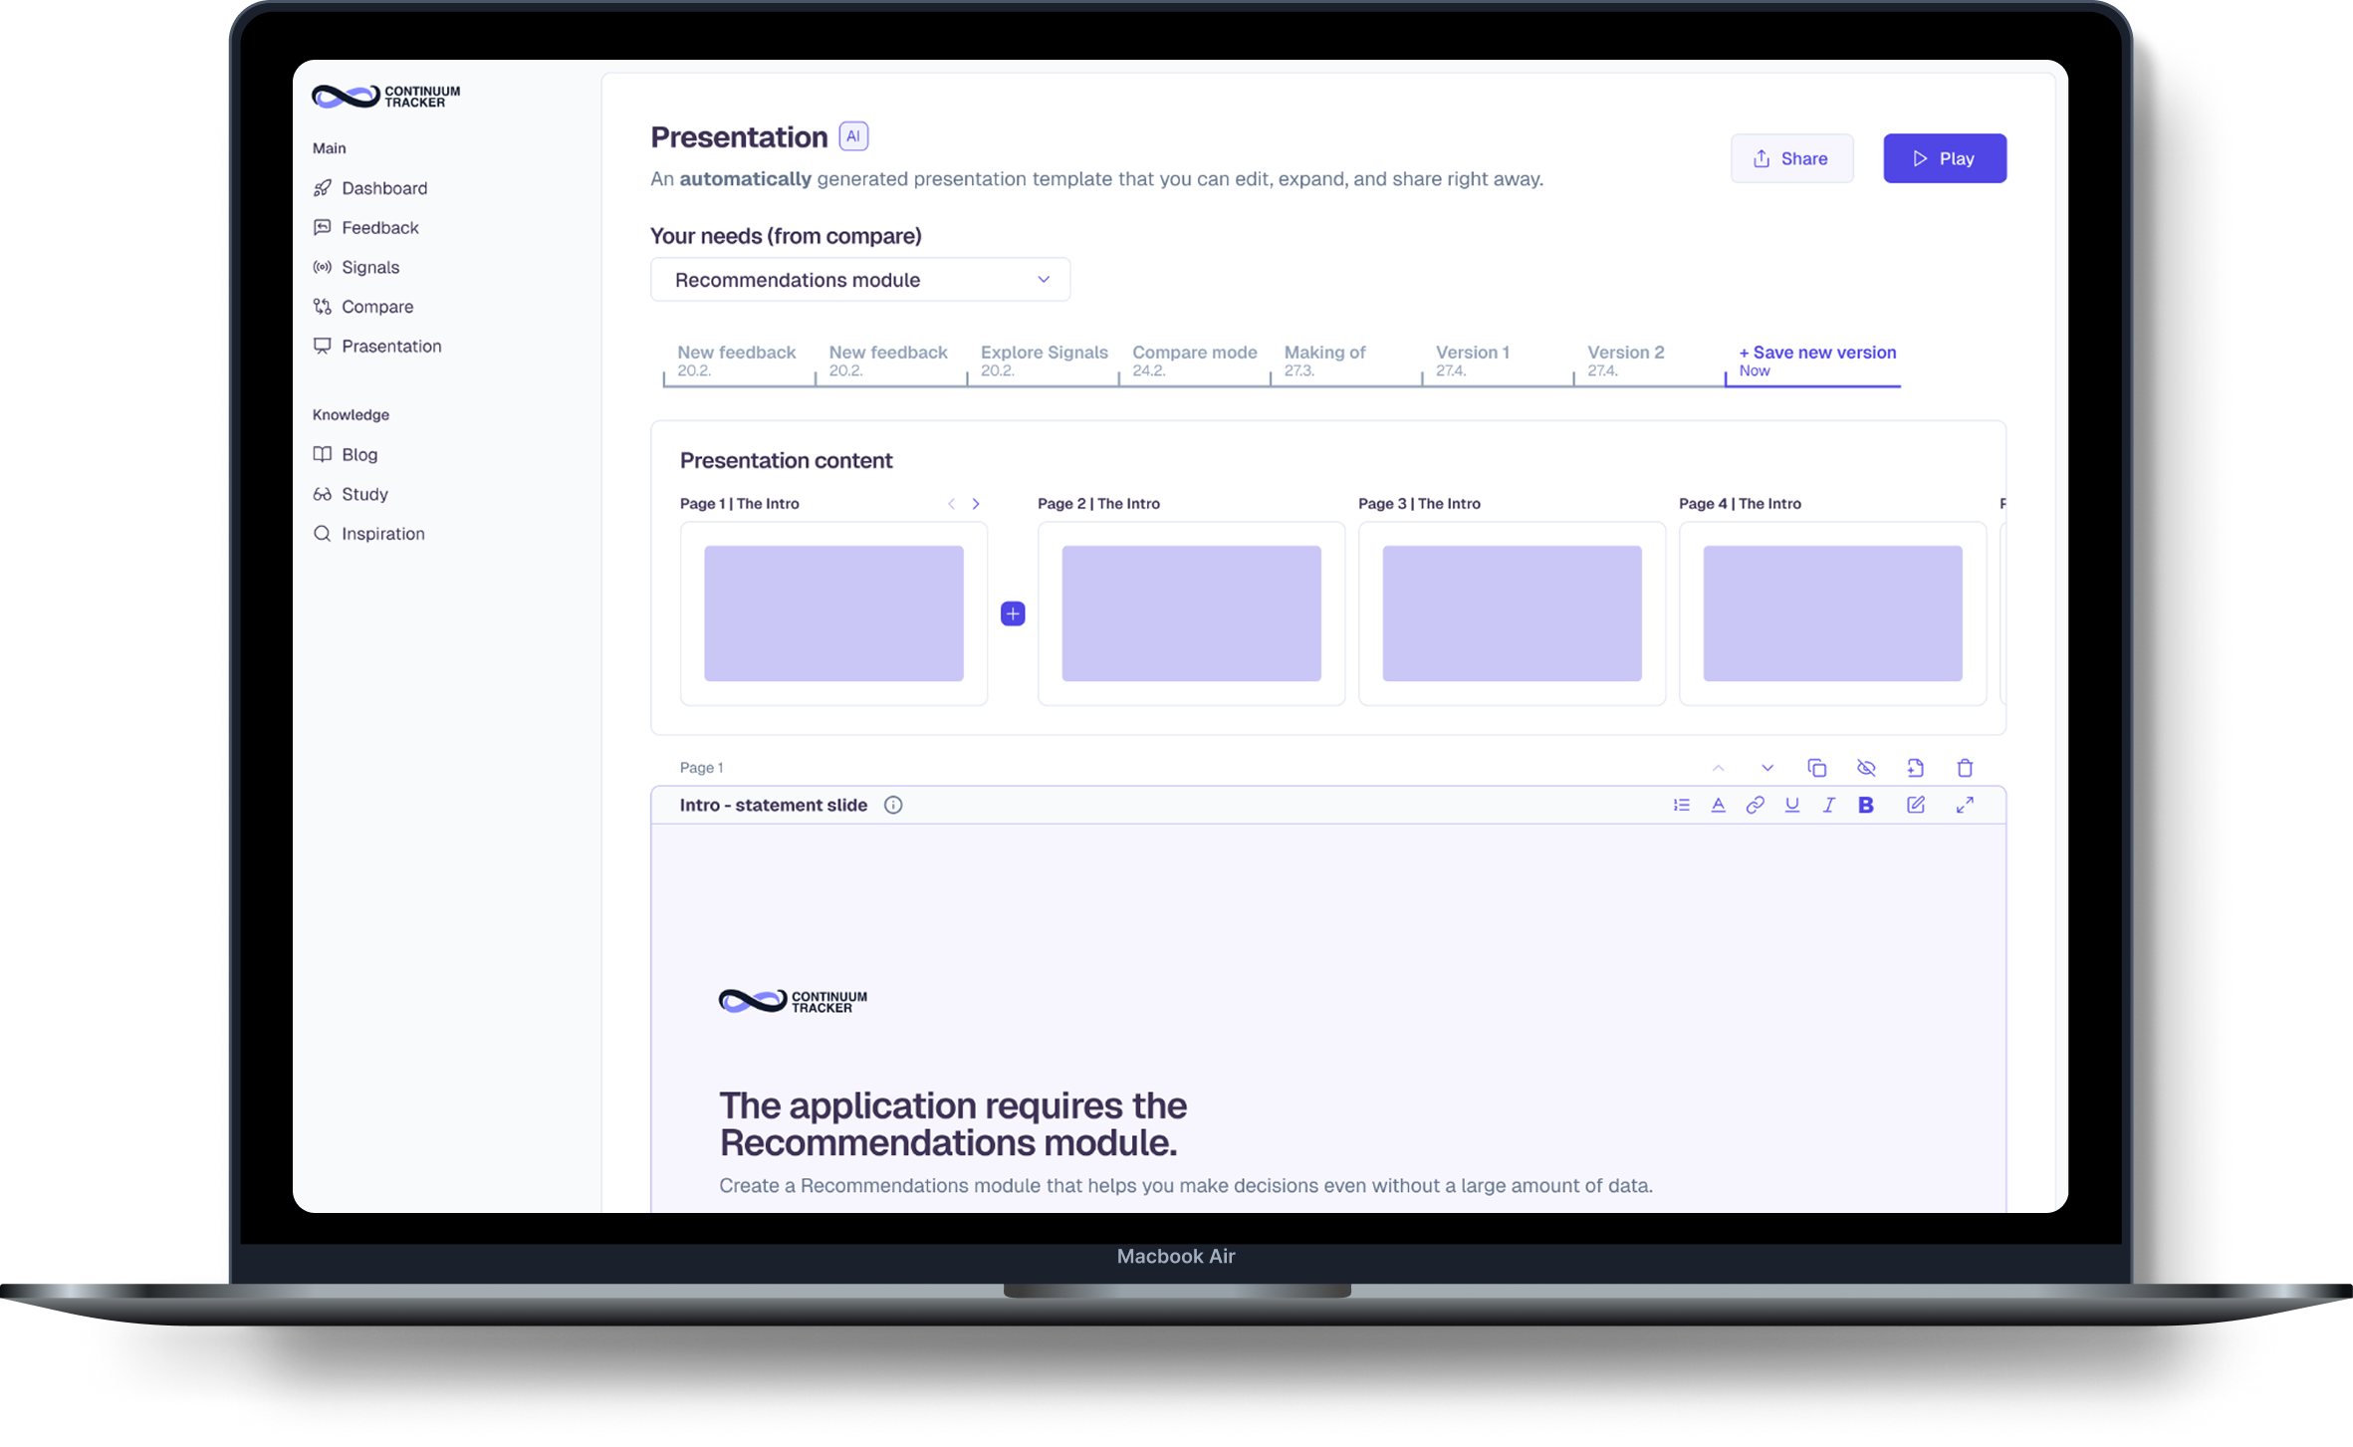Click the Continuum Tracker logo in sidebar
The width and height of the screenshot is (2353, 1447).
pyautogui.click(x=385, y=96)
